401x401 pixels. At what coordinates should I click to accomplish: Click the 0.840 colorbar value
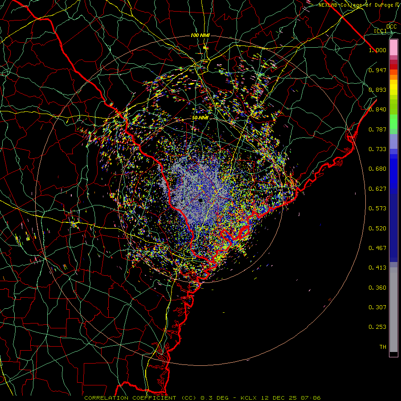click(x=377, y=110)
